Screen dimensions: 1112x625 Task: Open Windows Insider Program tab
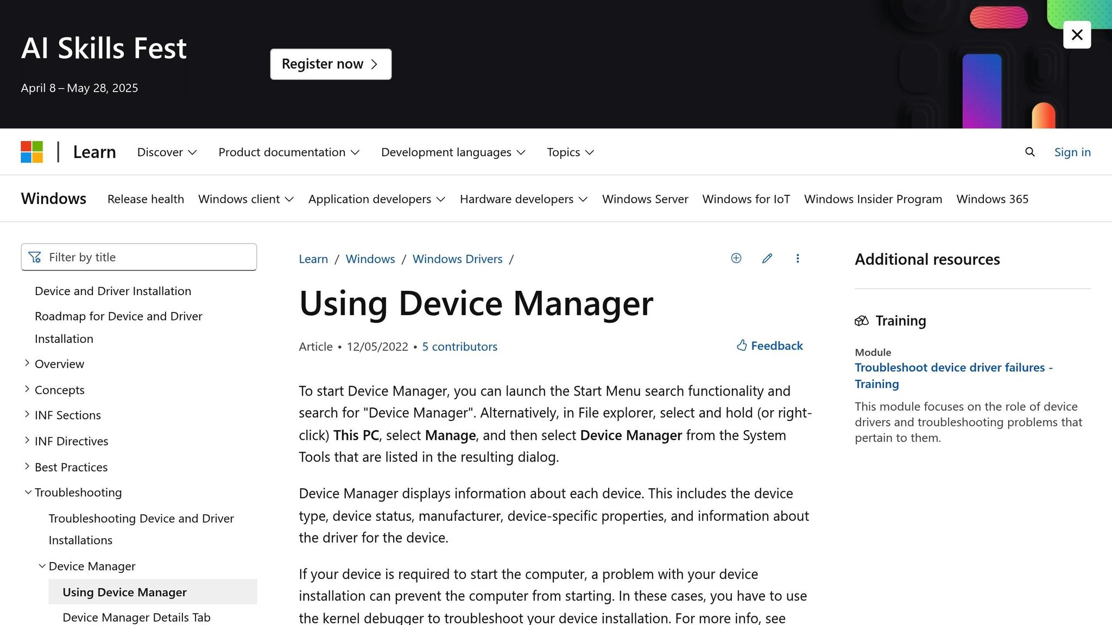point(873,199)
